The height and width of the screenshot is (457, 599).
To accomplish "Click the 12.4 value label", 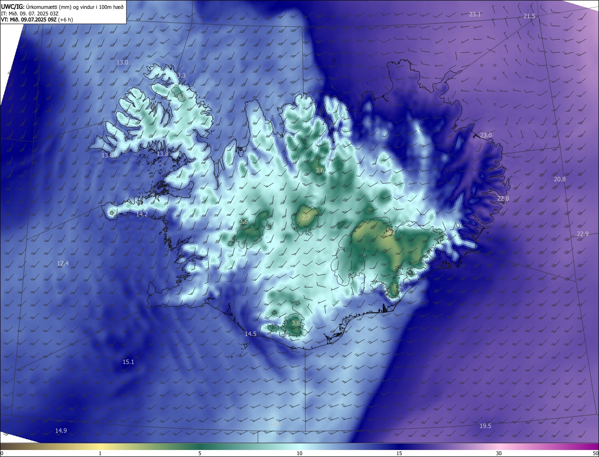I will tap(63, 264).
